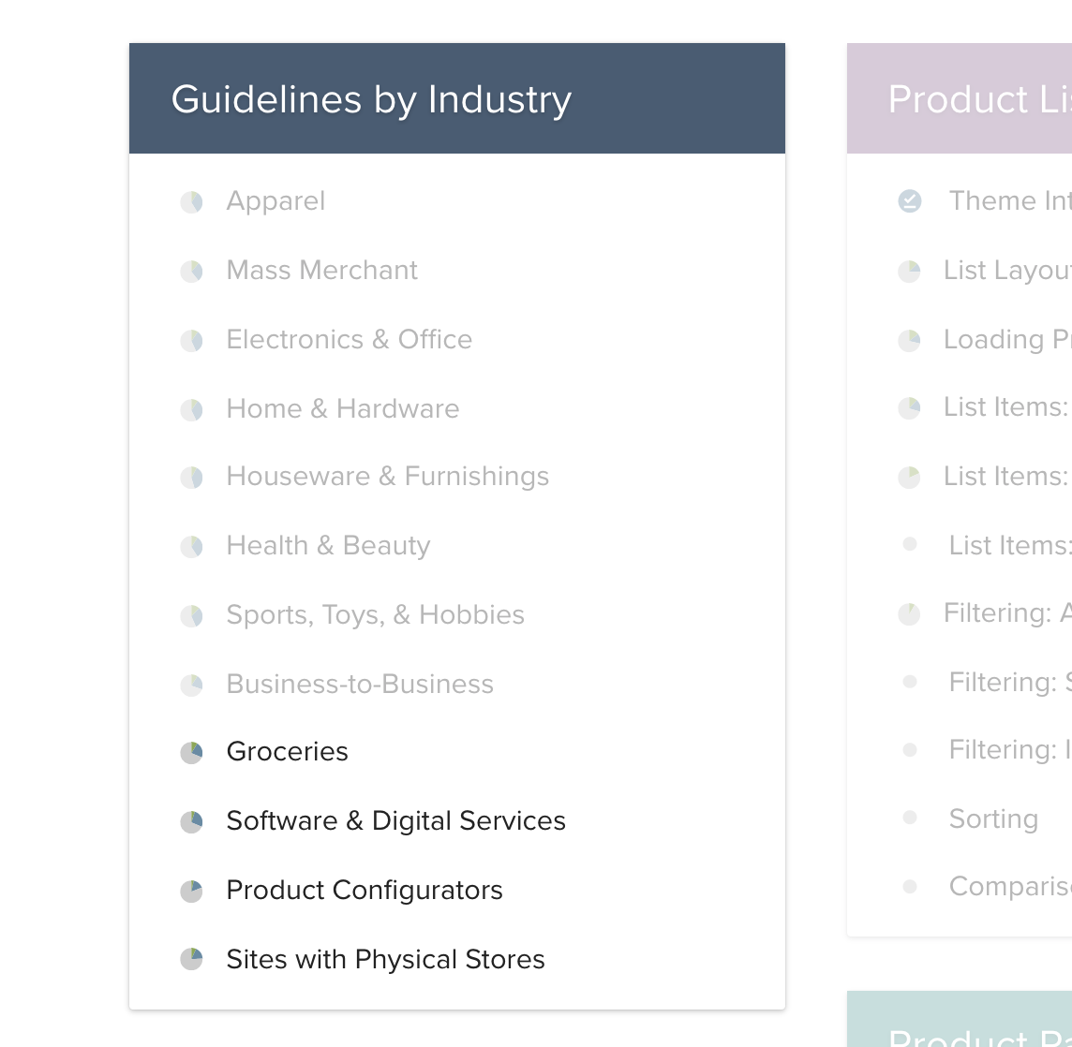Click the pie icon next to Mass Merchant
This screenshot has height=1047, width=1072.
192,272
